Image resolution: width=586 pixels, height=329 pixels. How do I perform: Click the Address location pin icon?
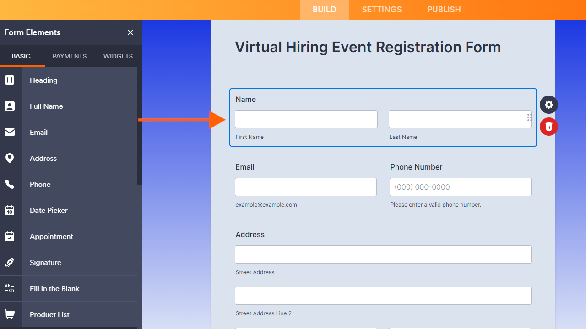[10, 159]
